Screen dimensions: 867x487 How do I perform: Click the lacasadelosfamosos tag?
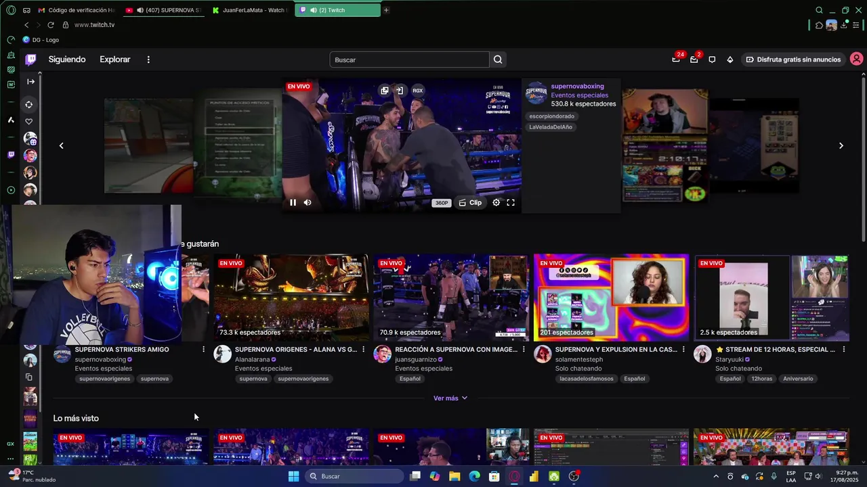coord(587,379)
